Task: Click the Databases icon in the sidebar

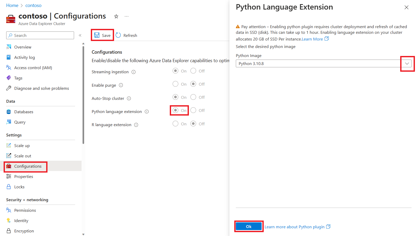Action: (x=9, y=112)
